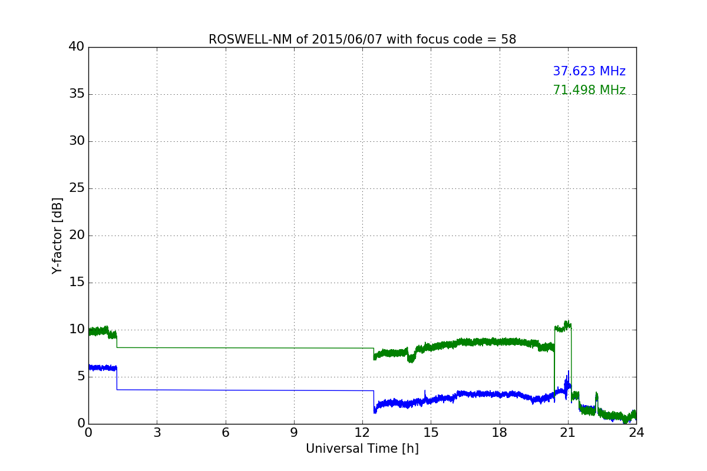Click y-axis tick label 40
This screenshot has width=707, height=471.
(x=77, y=47)
